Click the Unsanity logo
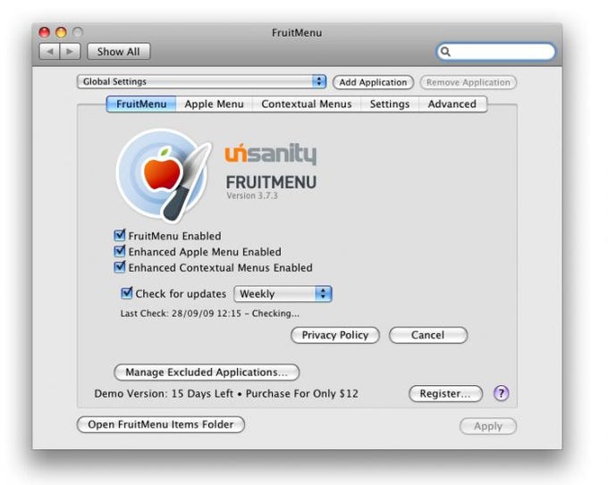The width and height of the screenshot is (608, 485). [x=271, y=155]
